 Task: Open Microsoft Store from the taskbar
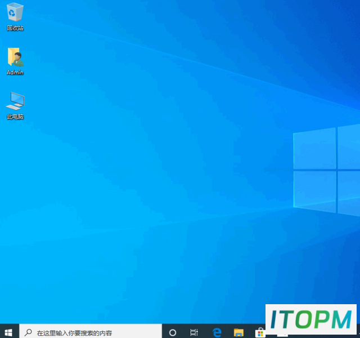[x=260, y=333]
